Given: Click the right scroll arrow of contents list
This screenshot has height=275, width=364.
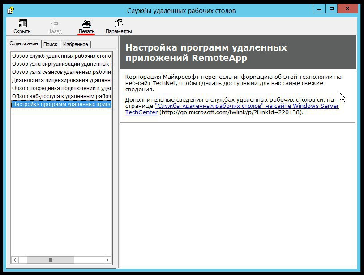Looking at the screenshot, I should [x=107, y=260].
